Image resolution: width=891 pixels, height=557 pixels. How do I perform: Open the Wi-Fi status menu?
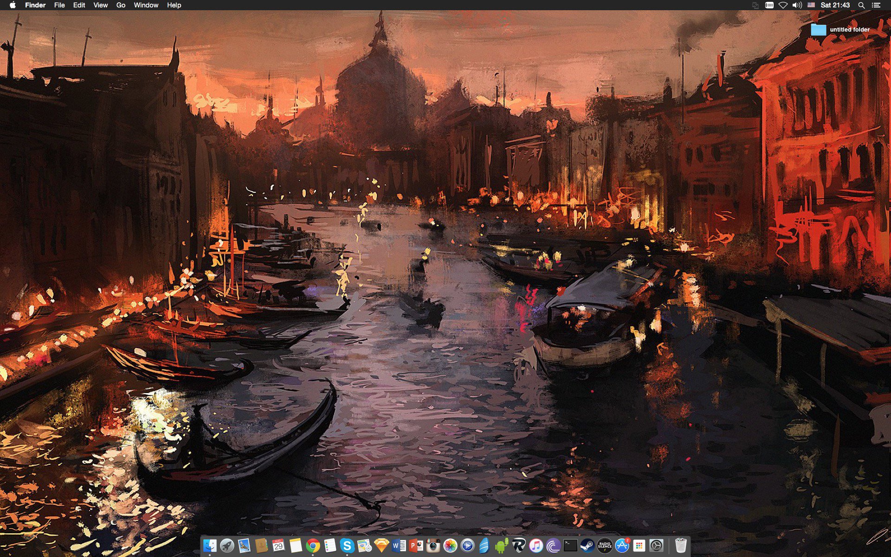tap(783, 5)
